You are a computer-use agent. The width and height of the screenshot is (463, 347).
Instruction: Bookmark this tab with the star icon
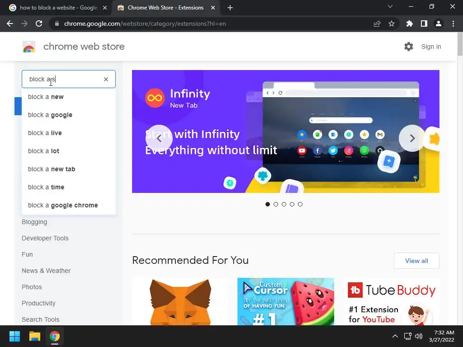[392, 23]
